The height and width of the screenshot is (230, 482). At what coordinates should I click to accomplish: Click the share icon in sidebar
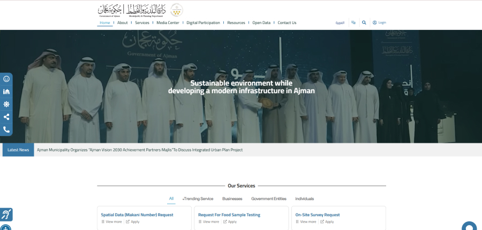[x=6, y=117]
